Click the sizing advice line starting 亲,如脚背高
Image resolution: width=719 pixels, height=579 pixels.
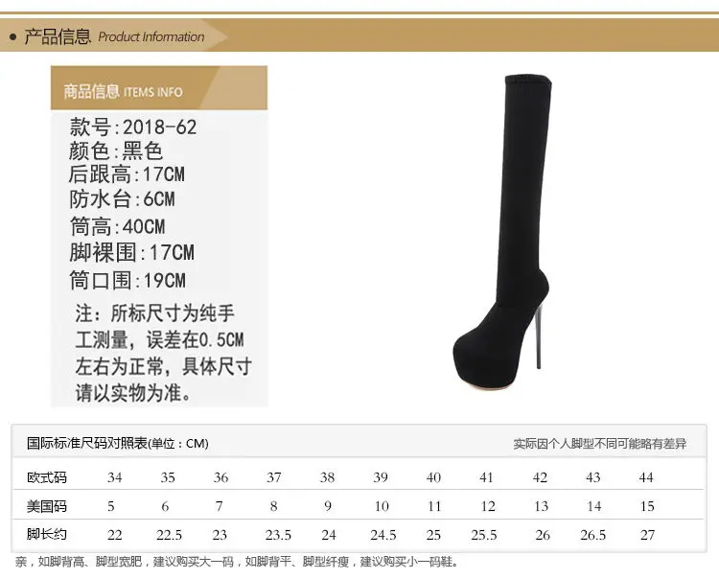click(237, 562)
